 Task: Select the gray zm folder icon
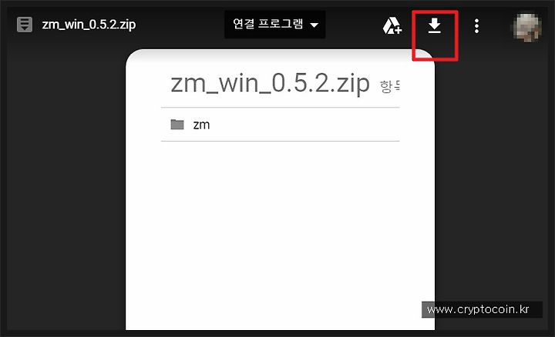[x=177, y=125]
